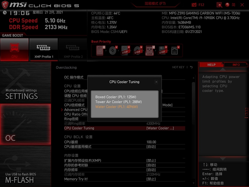Open the language globe icon

point(228,5)
